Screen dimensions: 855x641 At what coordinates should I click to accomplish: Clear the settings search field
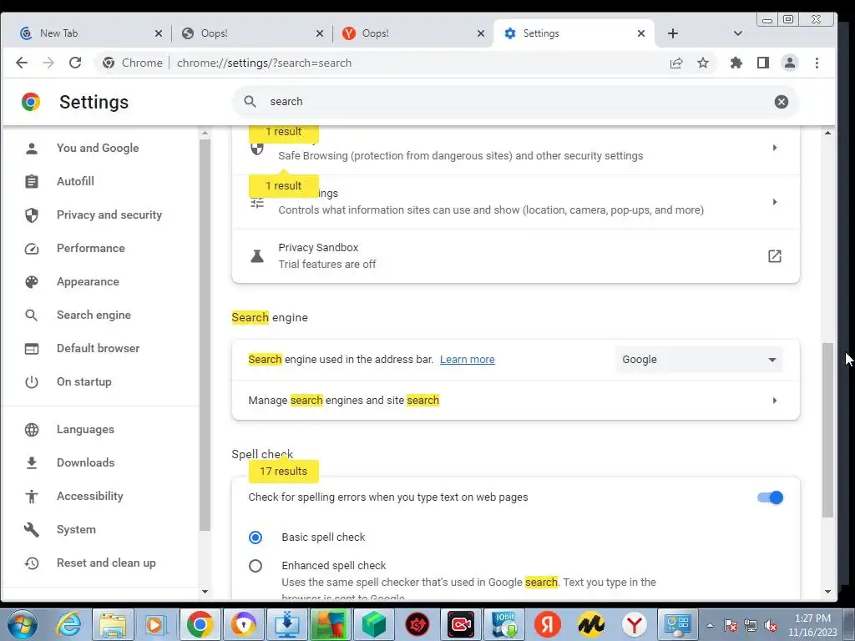click(x=782, y=101)
